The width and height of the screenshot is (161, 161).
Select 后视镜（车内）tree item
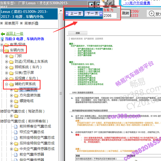(x=27, y=78)
